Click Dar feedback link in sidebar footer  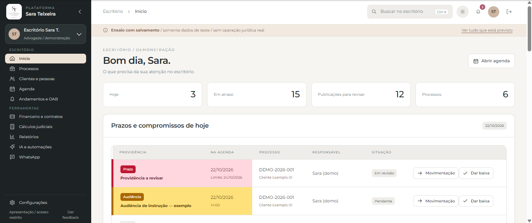coord(71,215)
